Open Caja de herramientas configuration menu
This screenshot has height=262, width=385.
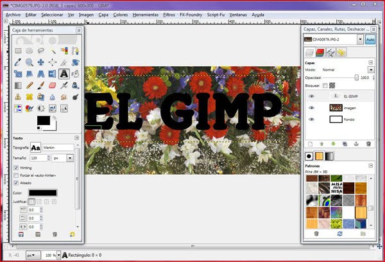tap(79, 30)
